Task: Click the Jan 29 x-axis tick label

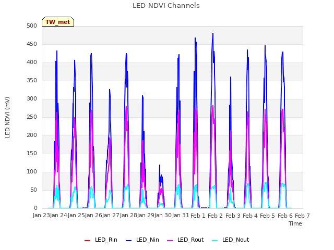Action: 146,216
